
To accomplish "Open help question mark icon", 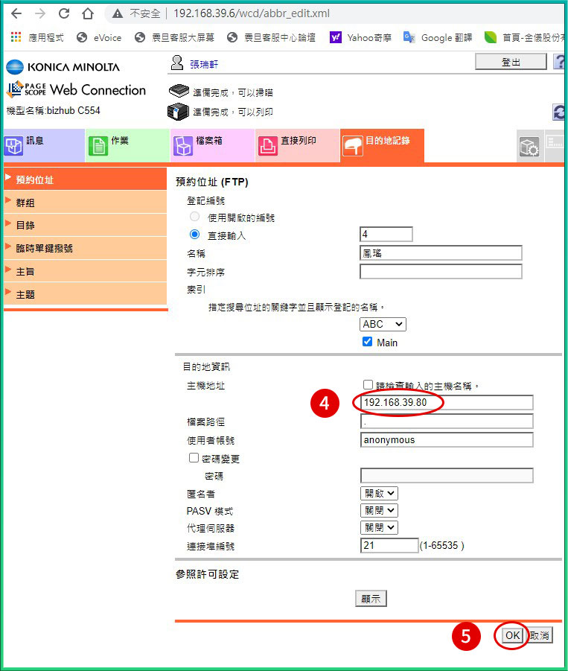I will pyautogui.click(x=559, y=62).
